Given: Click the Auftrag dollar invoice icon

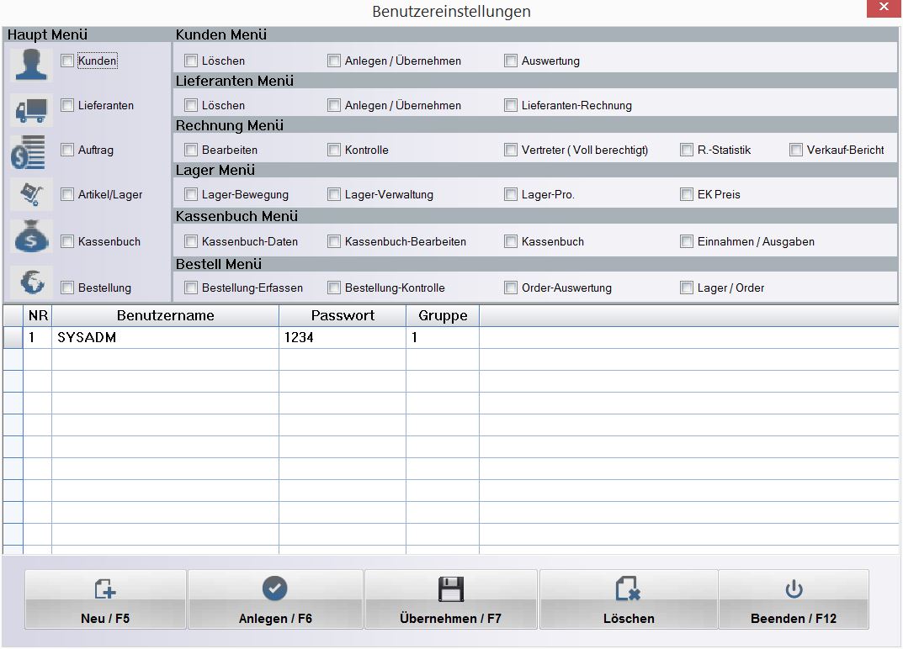Looking at the screenshot, I should (31, 152).
